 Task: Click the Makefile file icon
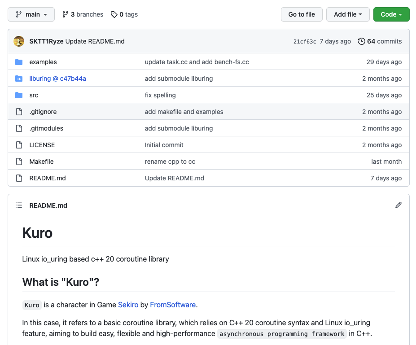click(x=19, y=162)
